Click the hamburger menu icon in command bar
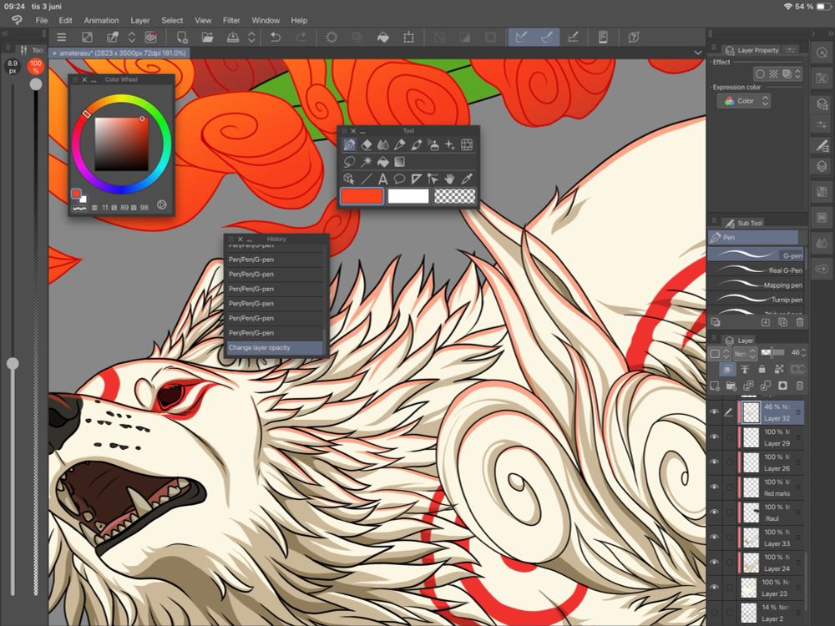The image size is (835, 626). click(62, 38)
